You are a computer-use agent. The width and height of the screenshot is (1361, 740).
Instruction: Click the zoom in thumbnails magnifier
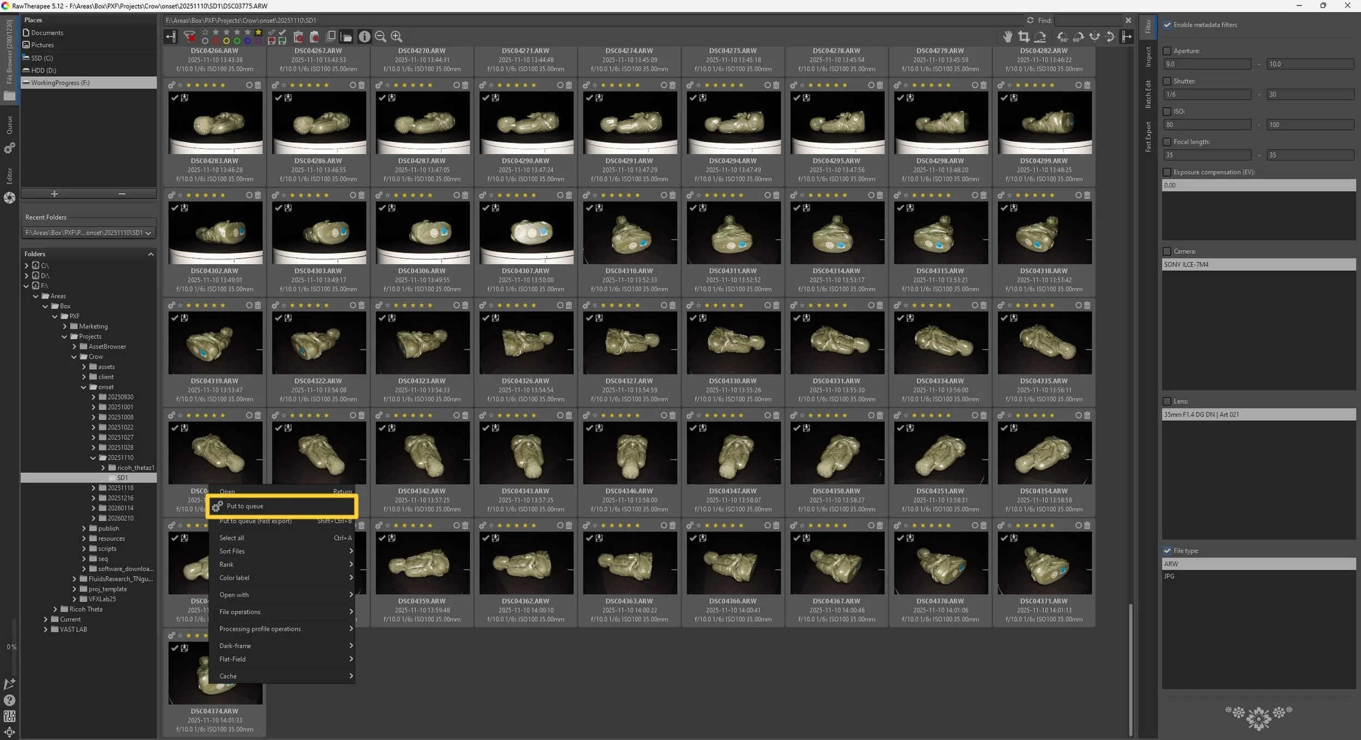[396, 36]
